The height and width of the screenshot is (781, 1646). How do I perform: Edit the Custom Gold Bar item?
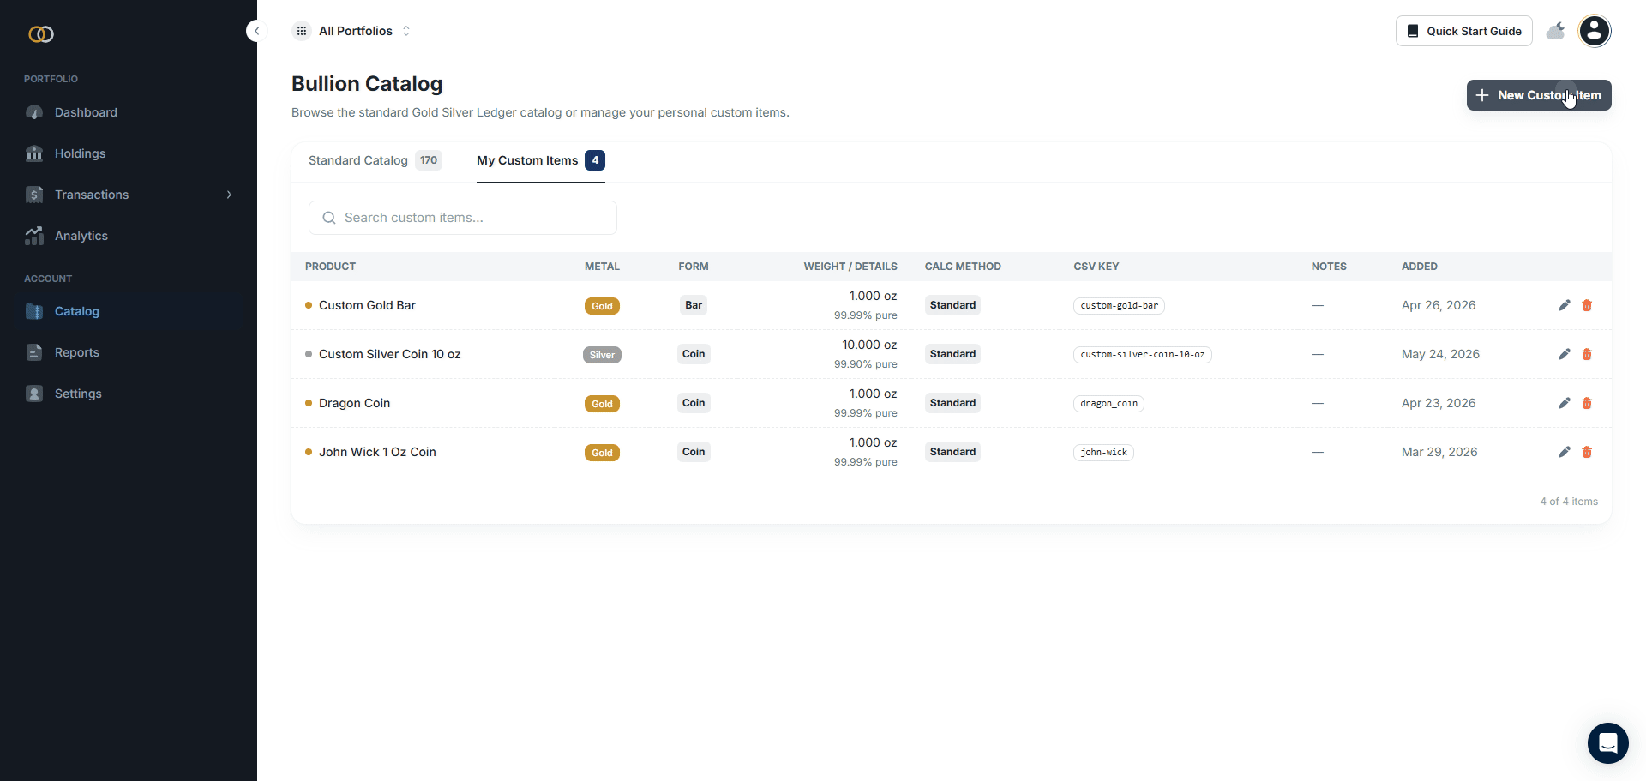click(x=1565, y=305)
